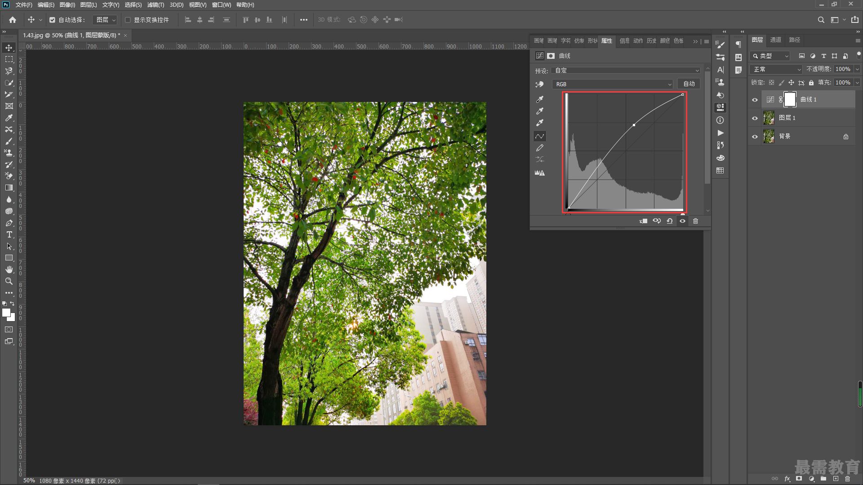Delete the curves adjustment layer
Viewport: 863px width, 485px height.
tap(696, 221)
